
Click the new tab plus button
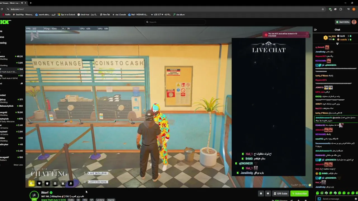30,3
